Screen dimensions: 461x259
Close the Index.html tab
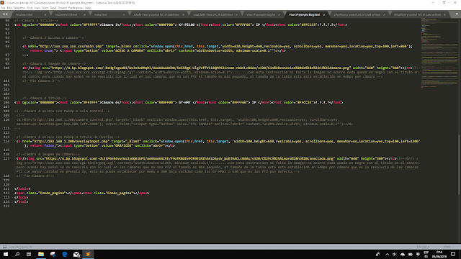pos(124,14)
